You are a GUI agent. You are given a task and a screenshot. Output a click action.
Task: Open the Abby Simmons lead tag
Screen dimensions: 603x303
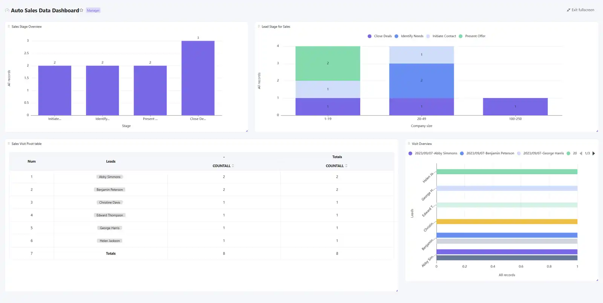[x=110, y=177]
